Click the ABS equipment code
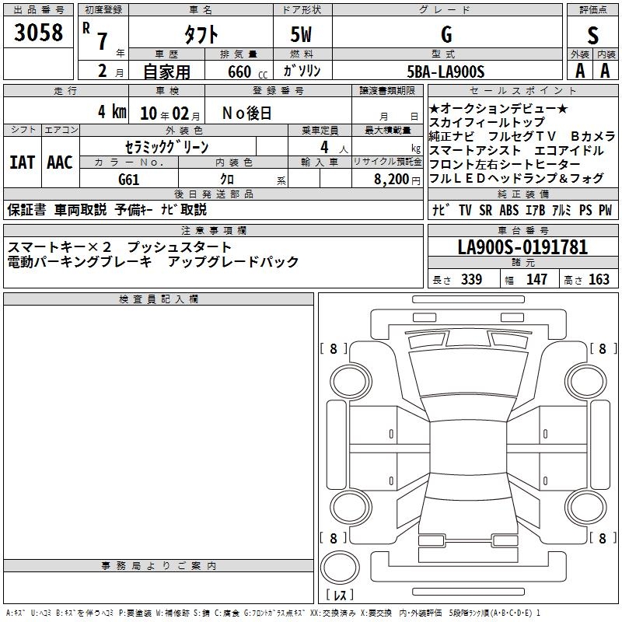Viewport: 622px width, 622px height. pos(509,210)
